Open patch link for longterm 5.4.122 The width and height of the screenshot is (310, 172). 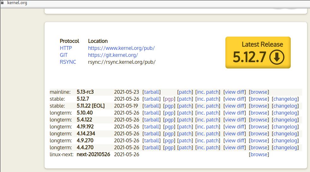click(x=185, y=120)
